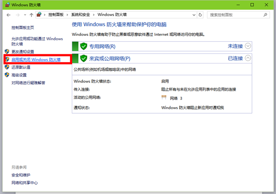Click 公共场所(例如机场或咖啡店)中的网络 description
The width and height of the screenshot is (276, 194).
coord(105,69)
